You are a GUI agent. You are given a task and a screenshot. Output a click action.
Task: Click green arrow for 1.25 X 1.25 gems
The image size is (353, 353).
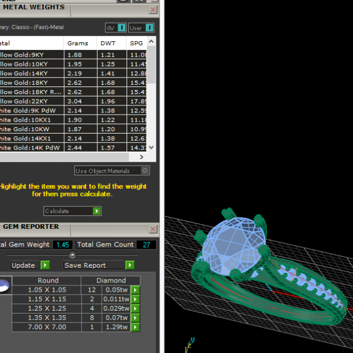click(135, 309)
